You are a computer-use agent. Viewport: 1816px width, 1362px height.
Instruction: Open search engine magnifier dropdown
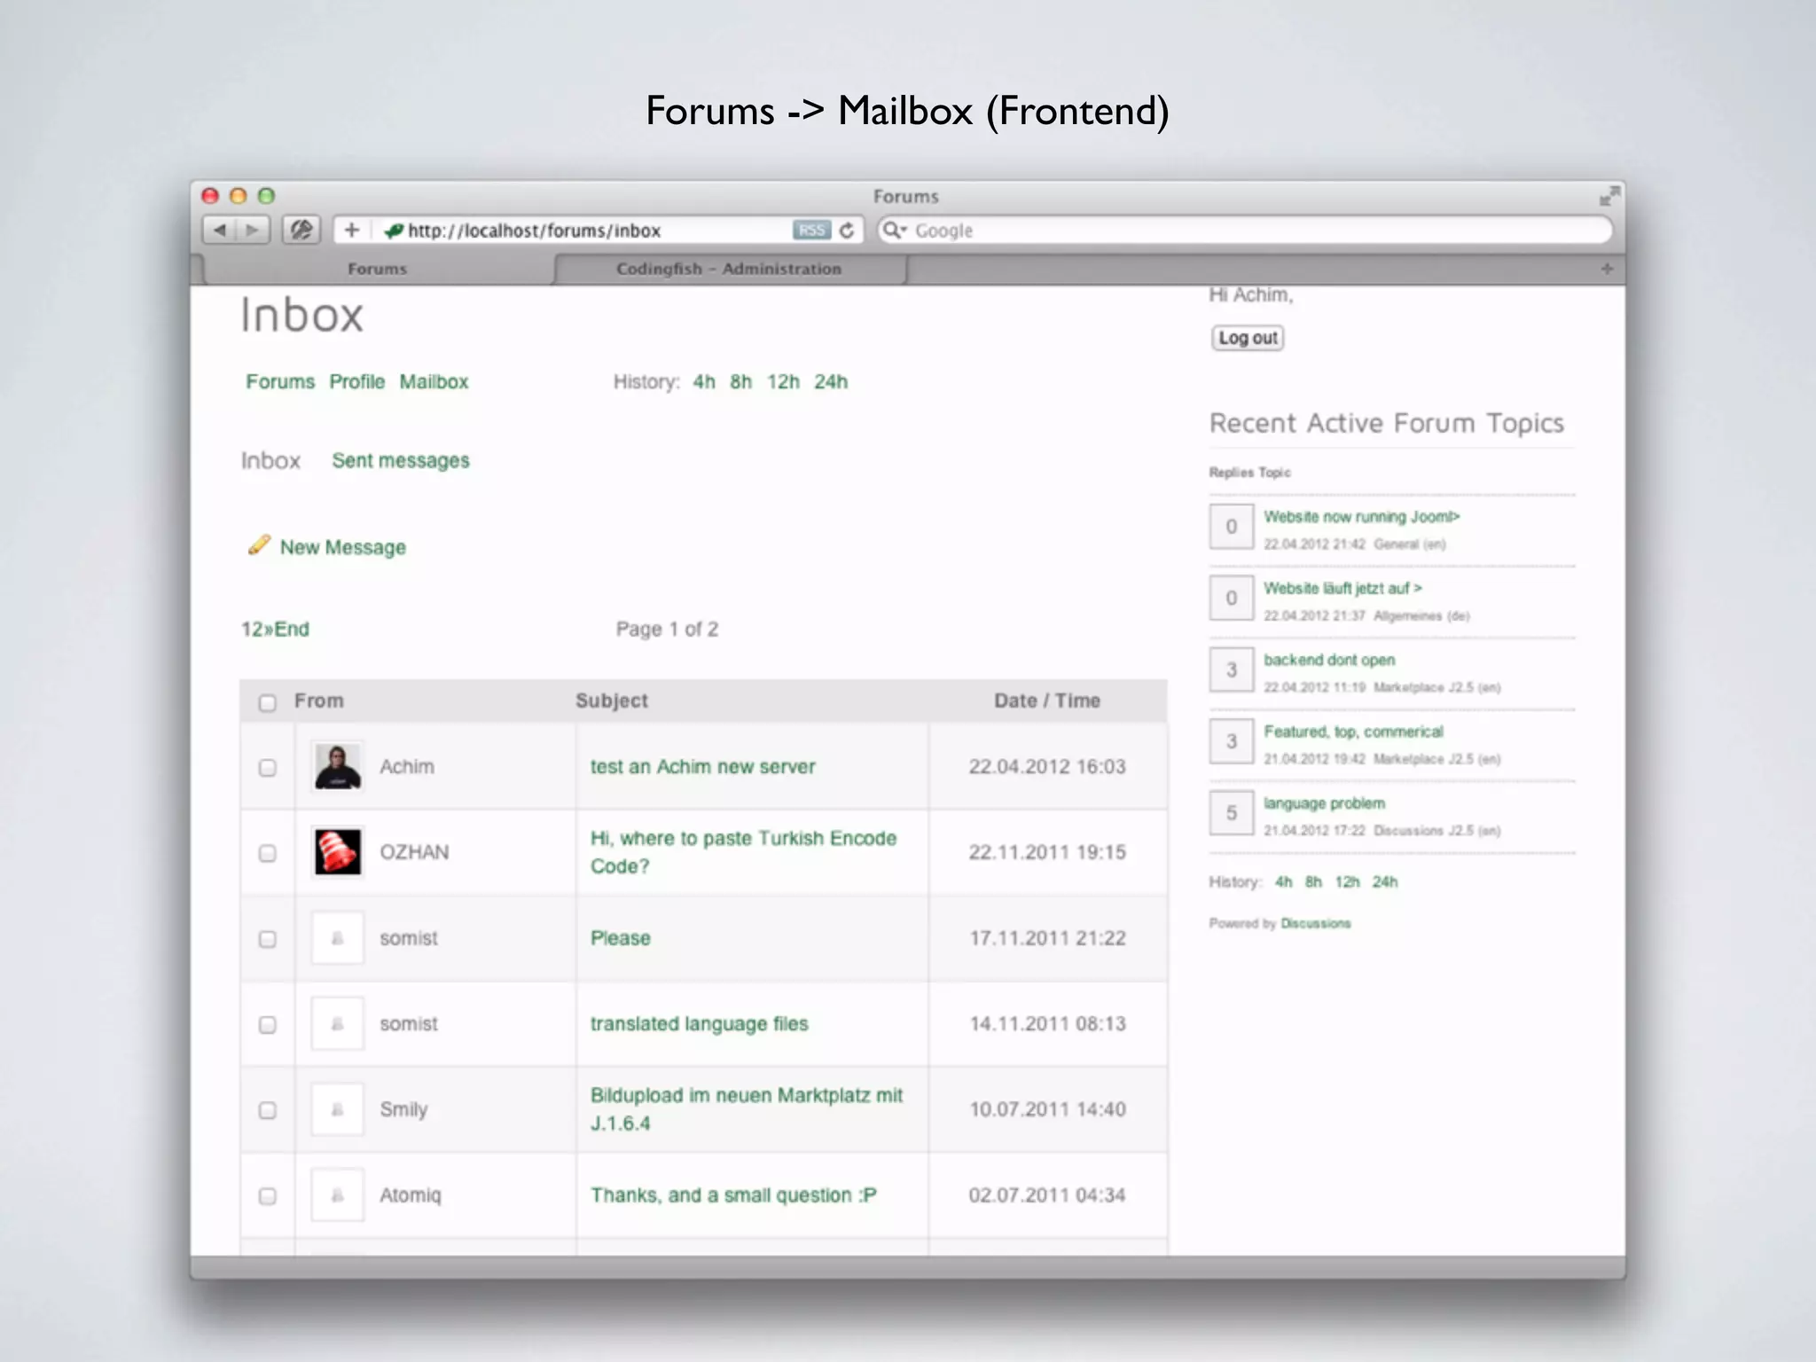coord(895,231)
